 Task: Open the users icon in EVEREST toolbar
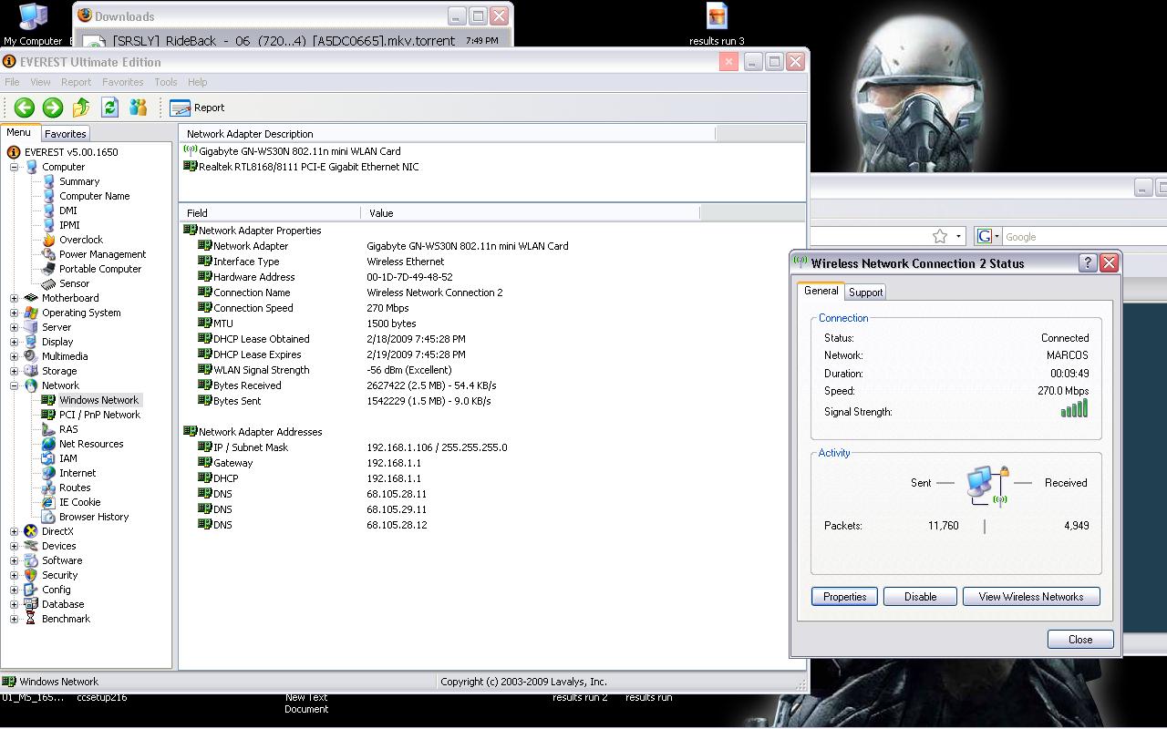pyautogui.click(x=138, y=108)
